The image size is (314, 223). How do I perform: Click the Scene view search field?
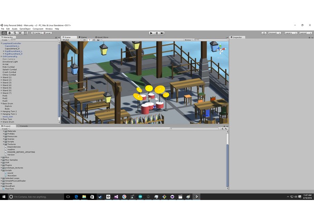211,40
